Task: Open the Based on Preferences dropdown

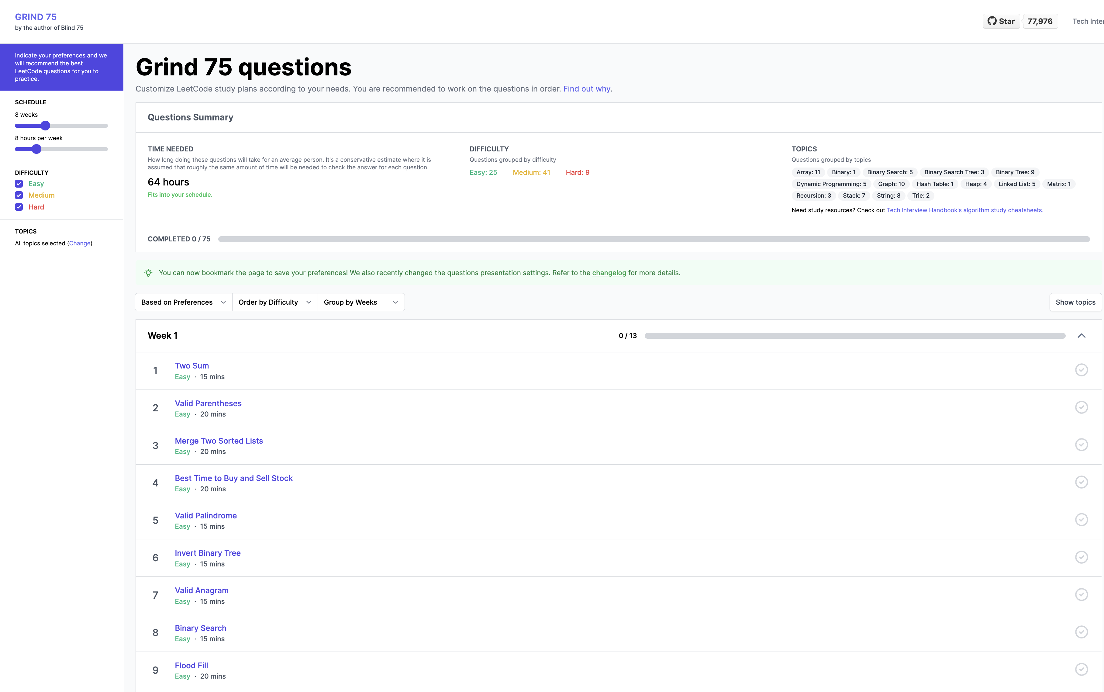Action: [184, 302]
